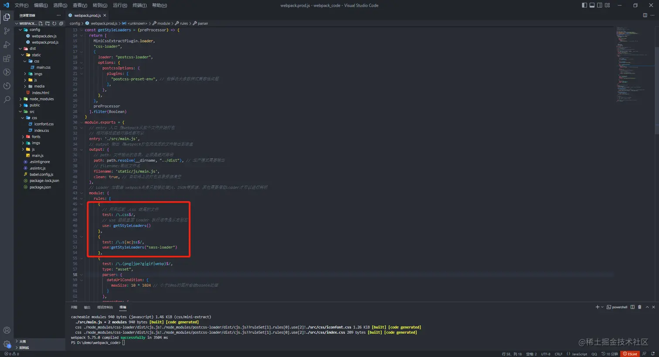Viewport: 659px width, 357px height.
Task: Open the Accounts menu icon
Action: 7,330
